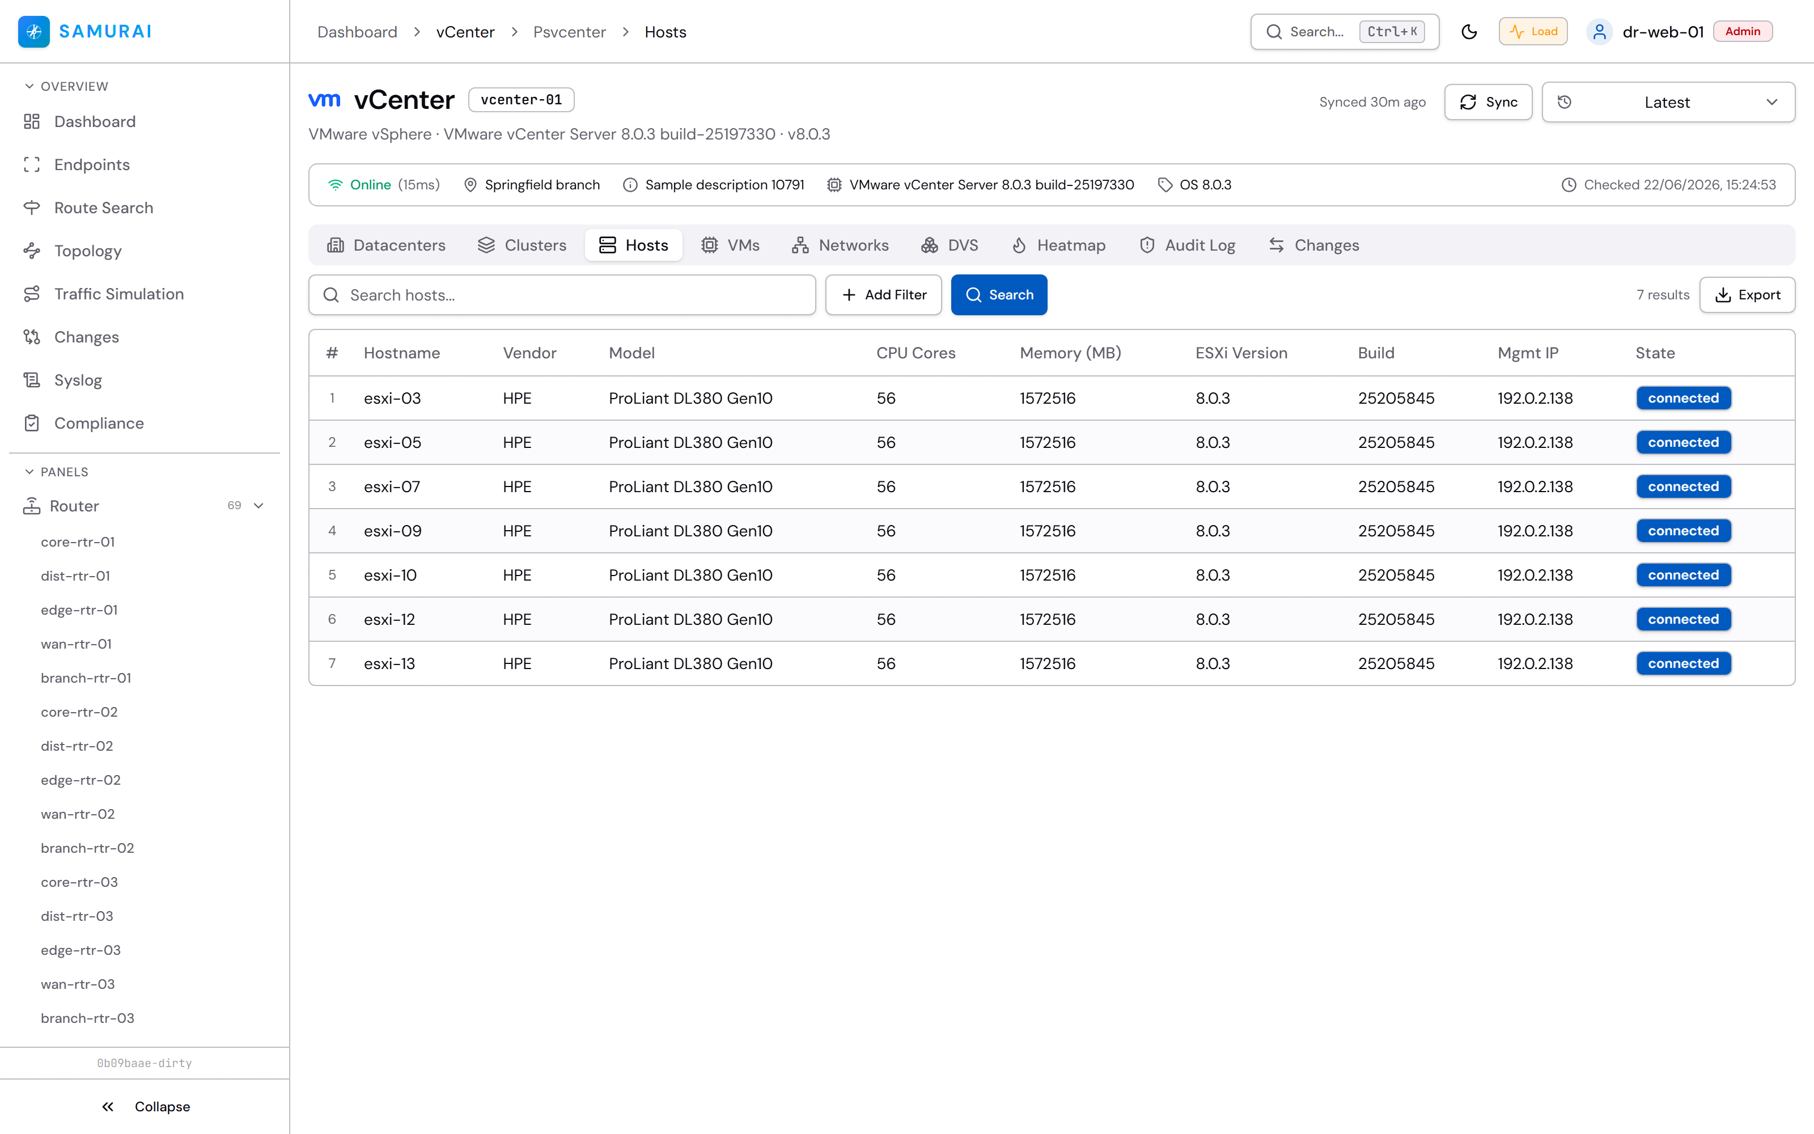
Task: Open Traffic Simulation page
Action: pyautogui.click(x=118, y=294)
